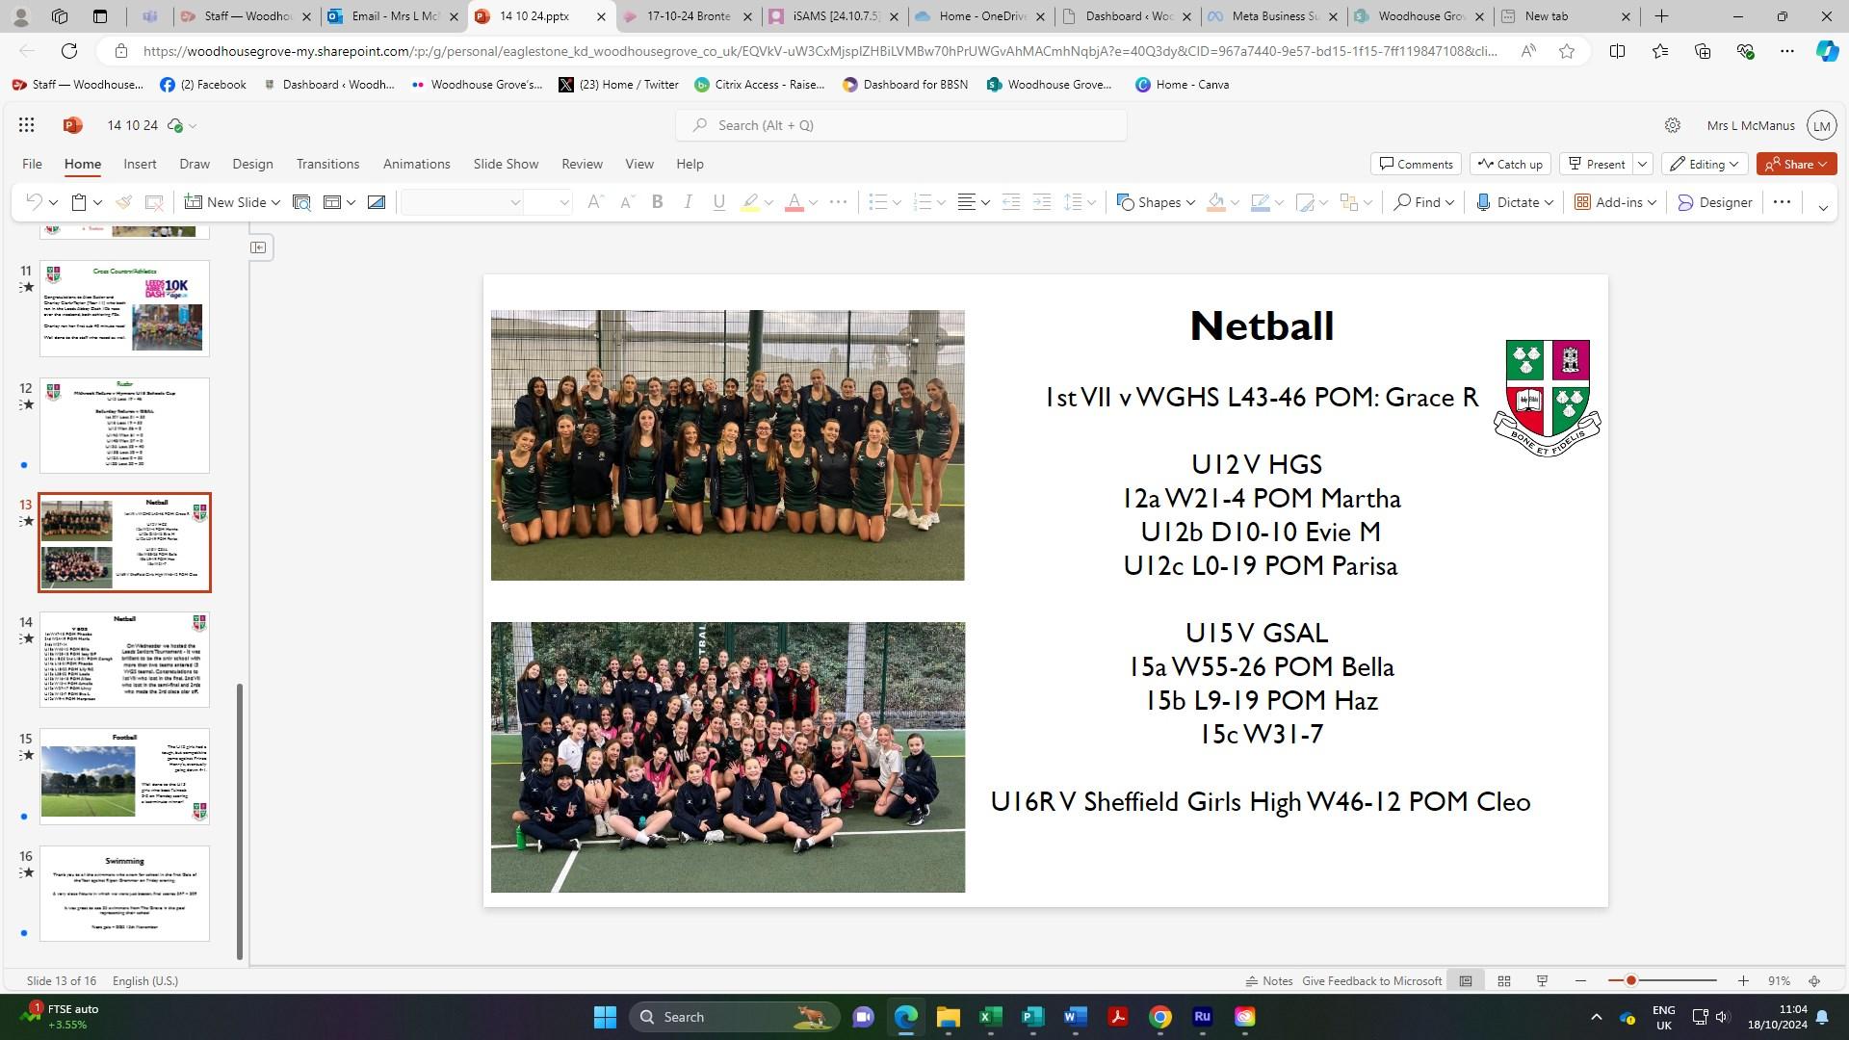Open the Reading View from status bar
This screenshot has width=1849, height=1040.
(x=1542, y=981)
